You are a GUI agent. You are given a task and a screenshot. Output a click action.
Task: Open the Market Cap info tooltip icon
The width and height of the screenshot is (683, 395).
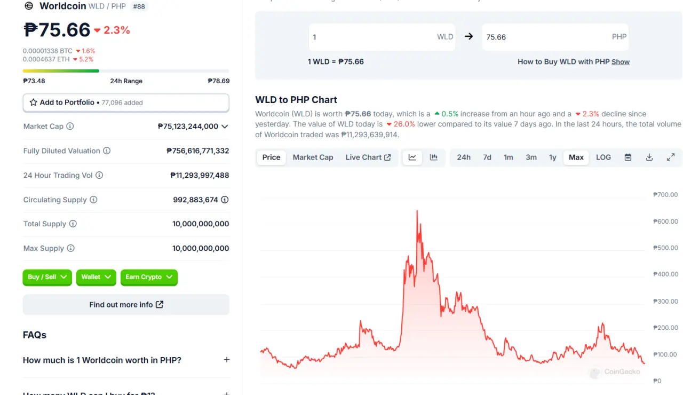(x=70, y=127)
